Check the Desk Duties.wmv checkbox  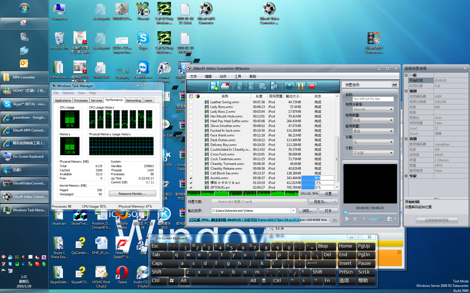click(x=191, y=140)
